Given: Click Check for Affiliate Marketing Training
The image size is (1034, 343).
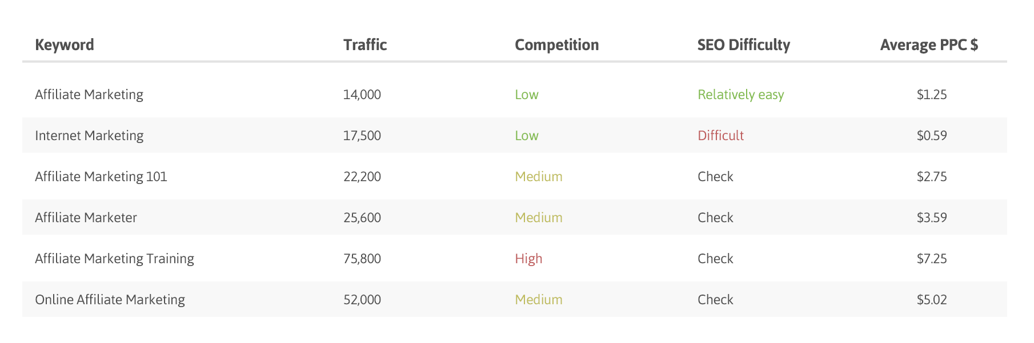Looking at the screenshot, I should [715, 259].
